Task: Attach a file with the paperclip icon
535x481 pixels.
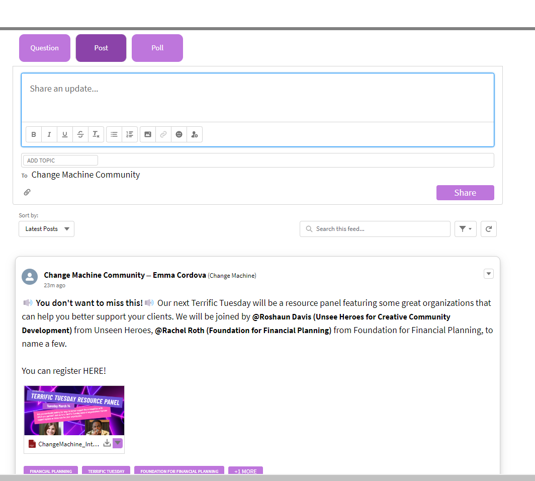Action: [x=27, y=192]
